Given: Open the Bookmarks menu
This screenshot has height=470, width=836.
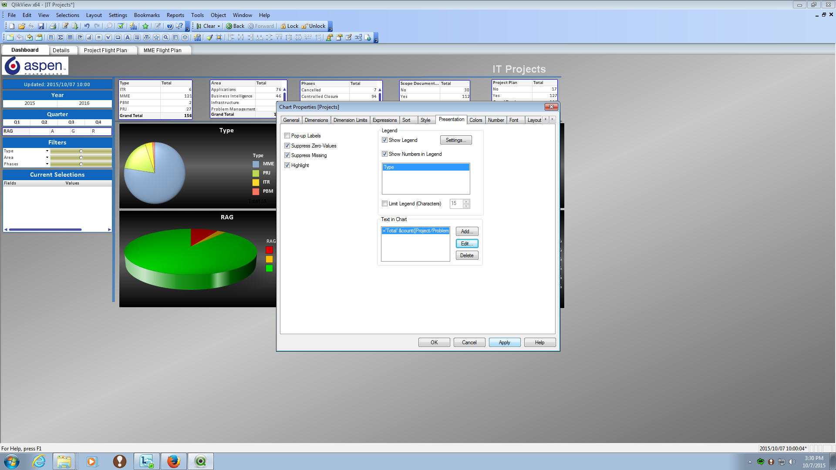Looking at the screenshot, I should 147,15.
